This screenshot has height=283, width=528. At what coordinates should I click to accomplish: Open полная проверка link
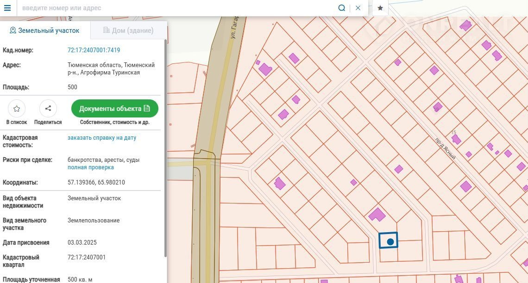(x=91, y=167)
